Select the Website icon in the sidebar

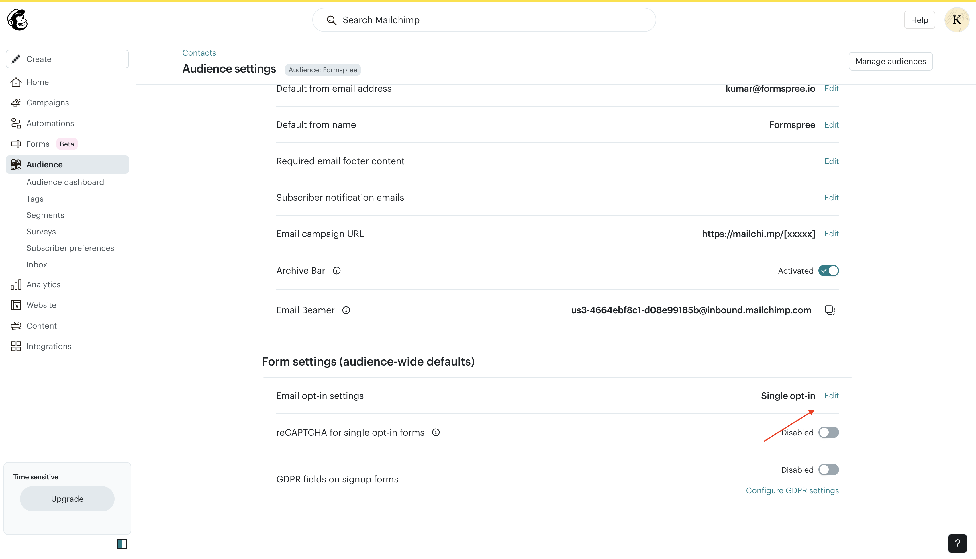pyautogui.click(x=16, y=305)
